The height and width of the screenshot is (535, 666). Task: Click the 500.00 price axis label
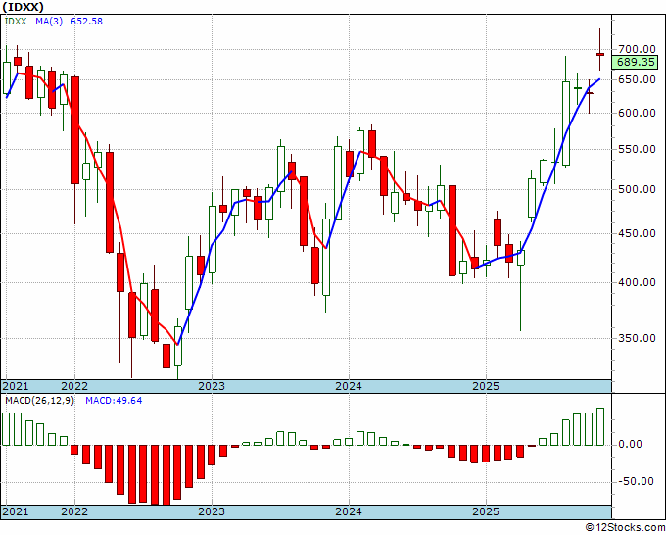(x=638, y=189)
